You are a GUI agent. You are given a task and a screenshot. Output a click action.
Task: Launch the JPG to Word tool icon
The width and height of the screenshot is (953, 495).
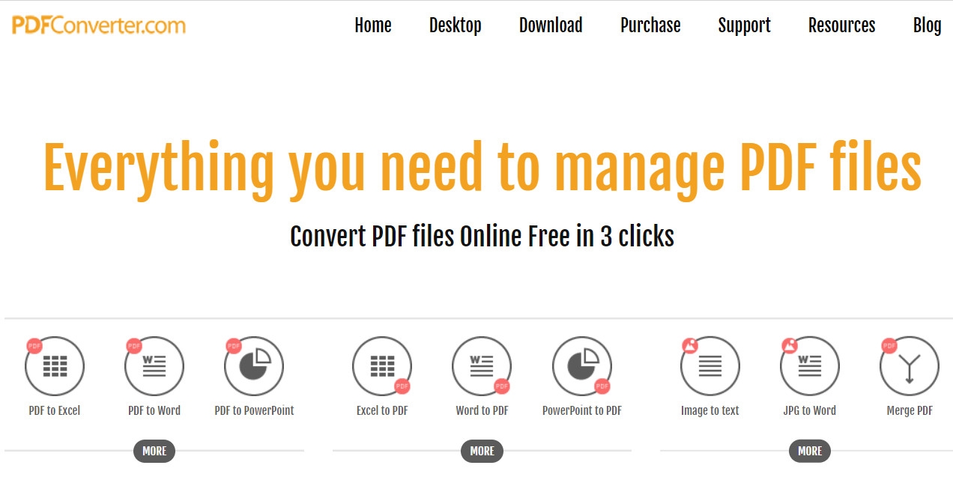[809, 366]
